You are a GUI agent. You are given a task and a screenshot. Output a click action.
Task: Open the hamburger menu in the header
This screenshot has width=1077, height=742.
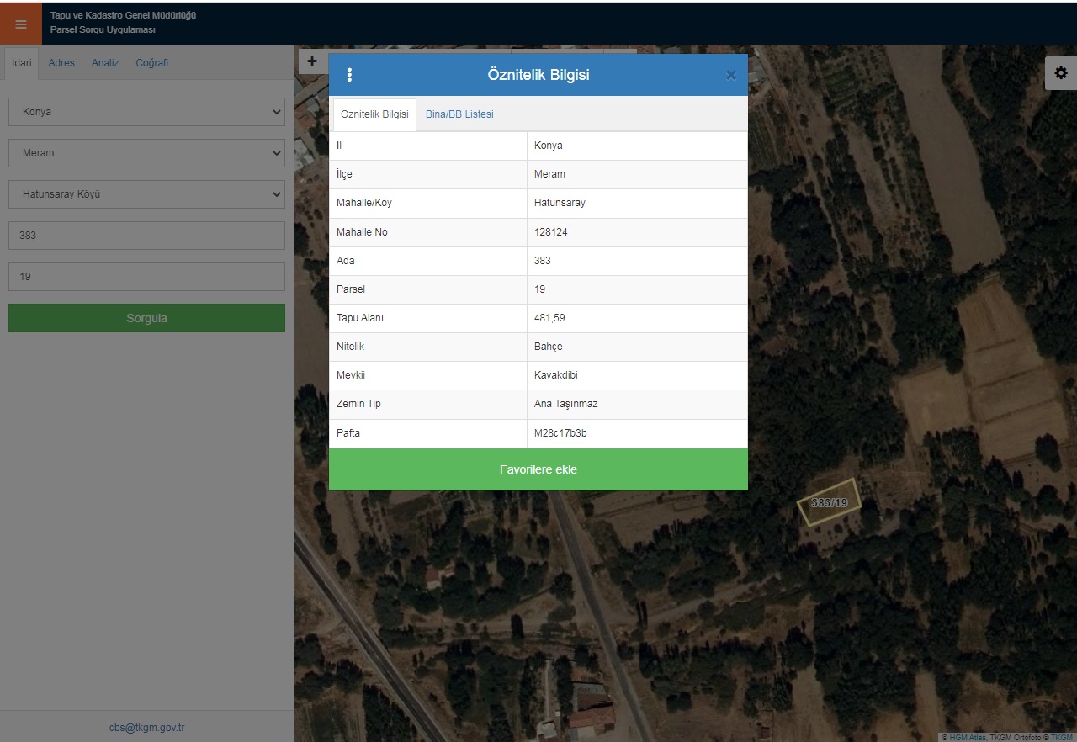pyautogui.click(x=21, y=24)
